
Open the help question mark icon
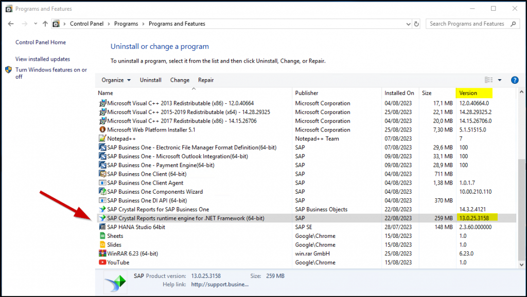(514, 80)
